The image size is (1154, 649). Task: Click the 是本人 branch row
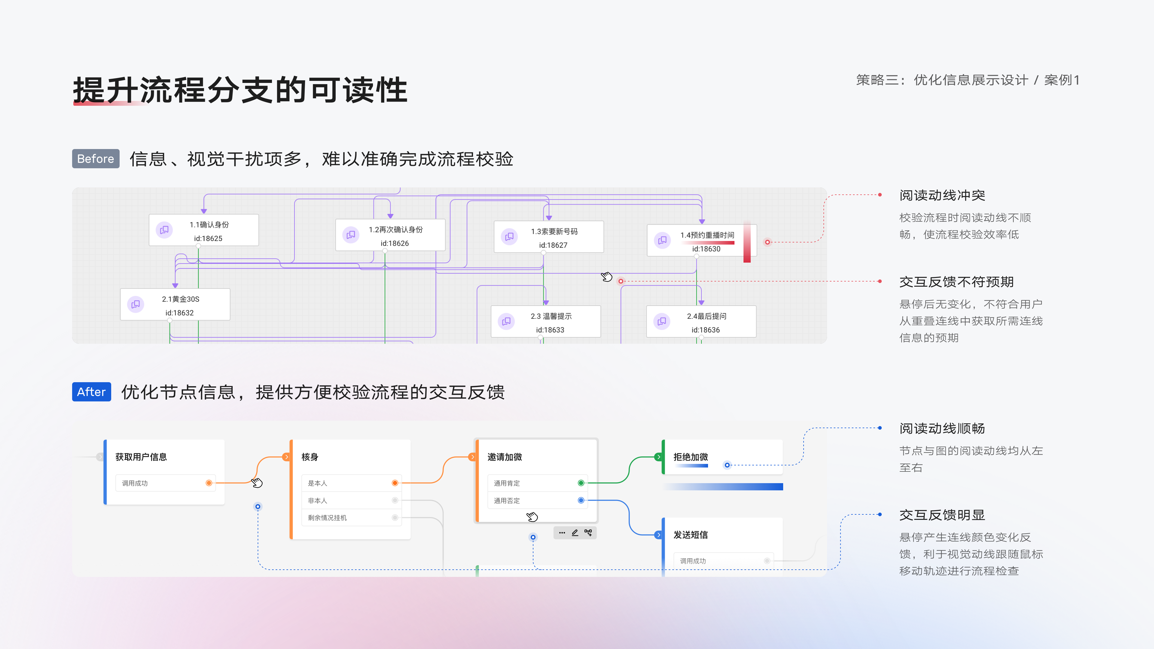pyautogui.click(x=351, y=483)
